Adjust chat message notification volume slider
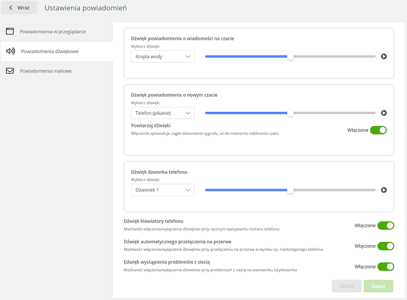 click(290, 56)
